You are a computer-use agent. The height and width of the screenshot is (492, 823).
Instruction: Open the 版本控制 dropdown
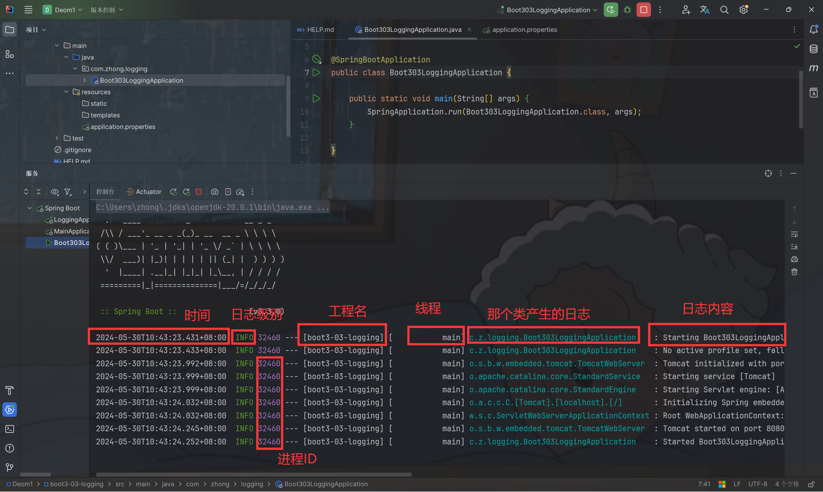107,10
